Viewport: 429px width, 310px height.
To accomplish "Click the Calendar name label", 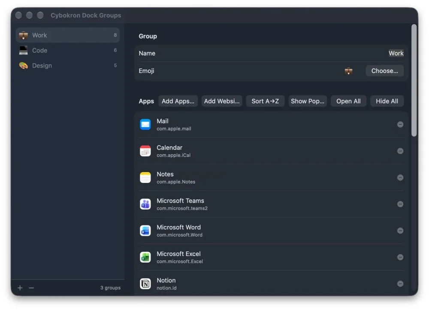I will point(169,148).
